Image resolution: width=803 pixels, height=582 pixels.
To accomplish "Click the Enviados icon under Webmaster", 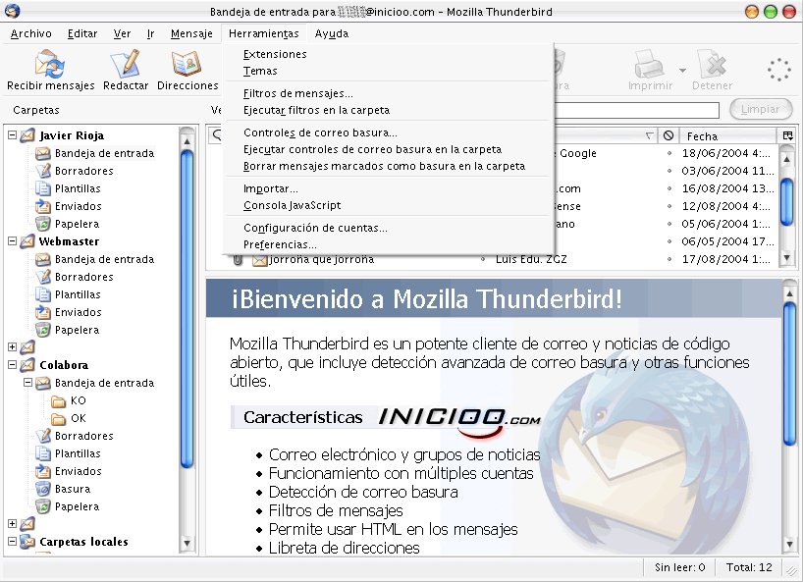I will (43, 312).
